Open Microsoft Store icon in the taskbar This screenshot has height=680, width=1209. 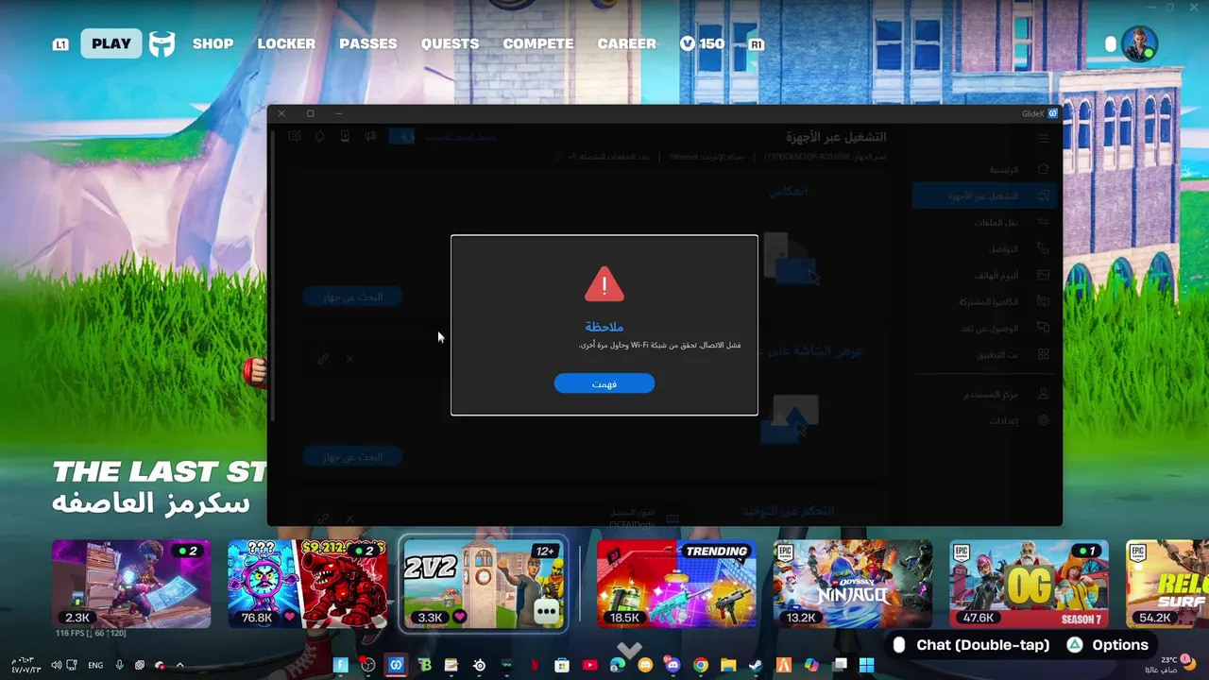coord(562,665)
